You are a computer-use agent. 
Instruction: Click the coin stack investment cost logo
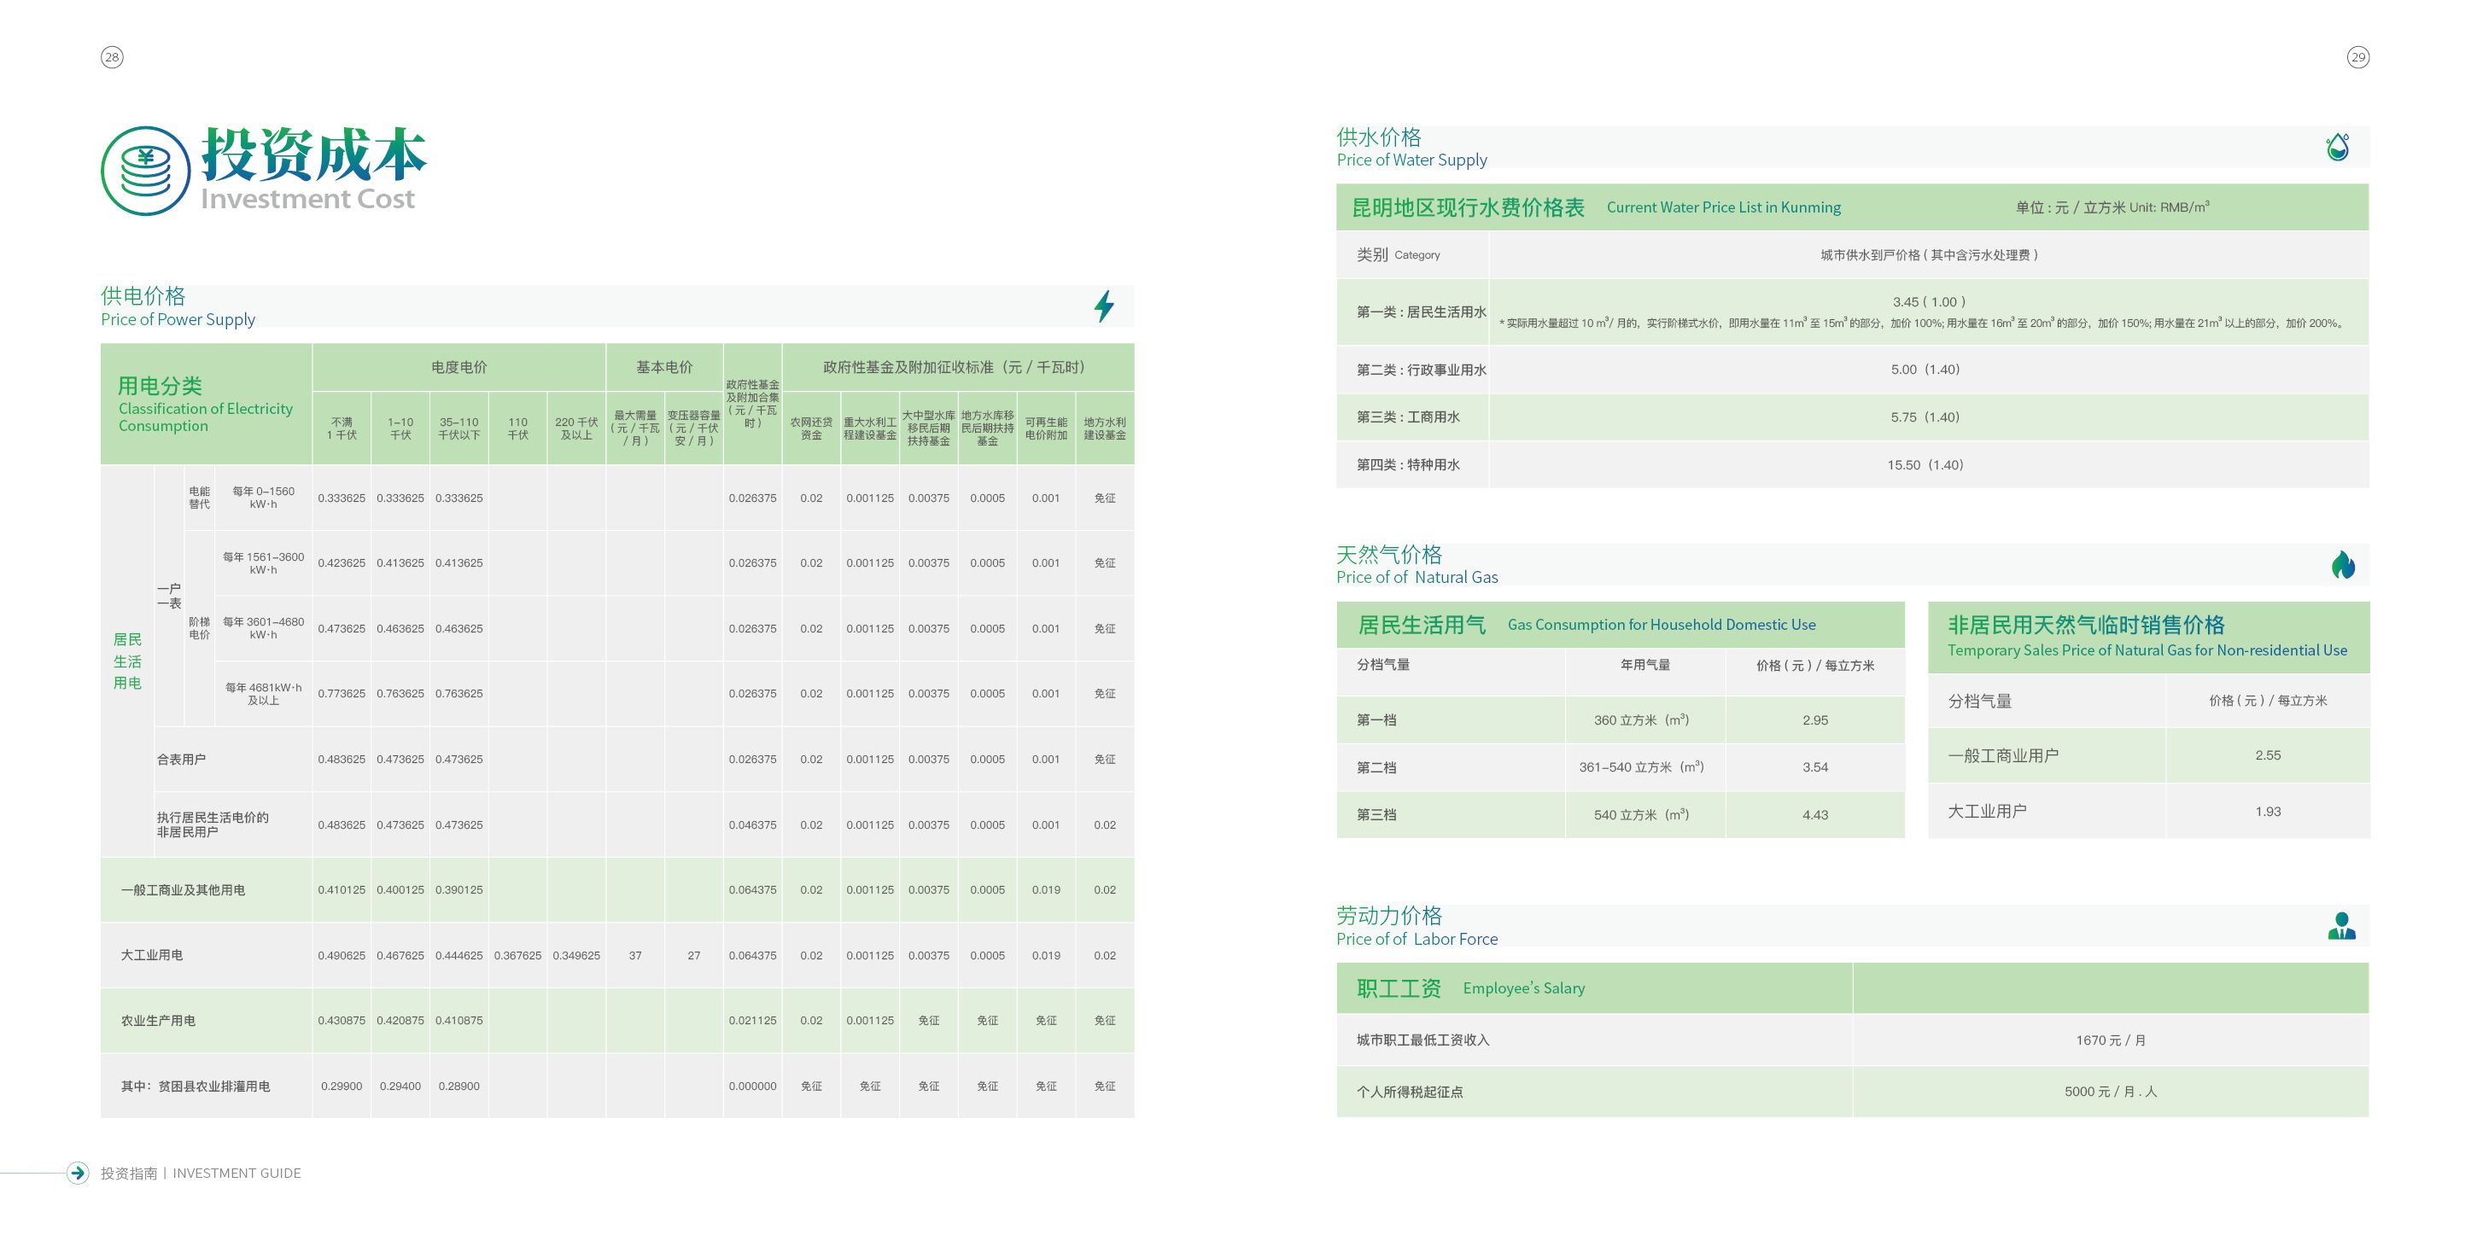coord(146,171)
